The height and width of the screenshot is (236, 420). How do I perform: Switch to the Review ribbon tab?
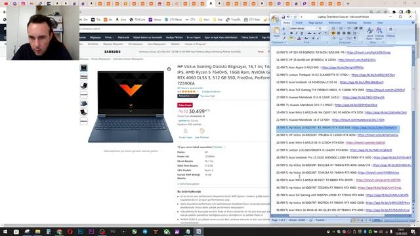(367, 23)
